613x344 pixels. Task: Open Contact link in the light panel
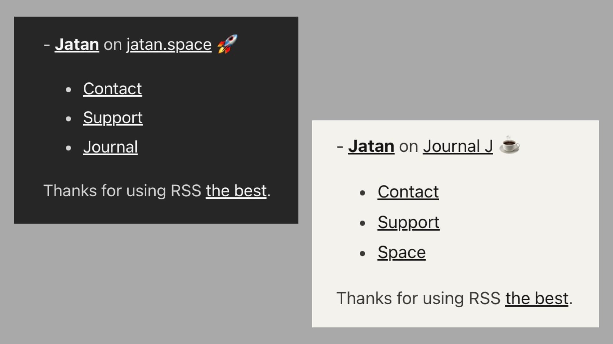point(408,192)
